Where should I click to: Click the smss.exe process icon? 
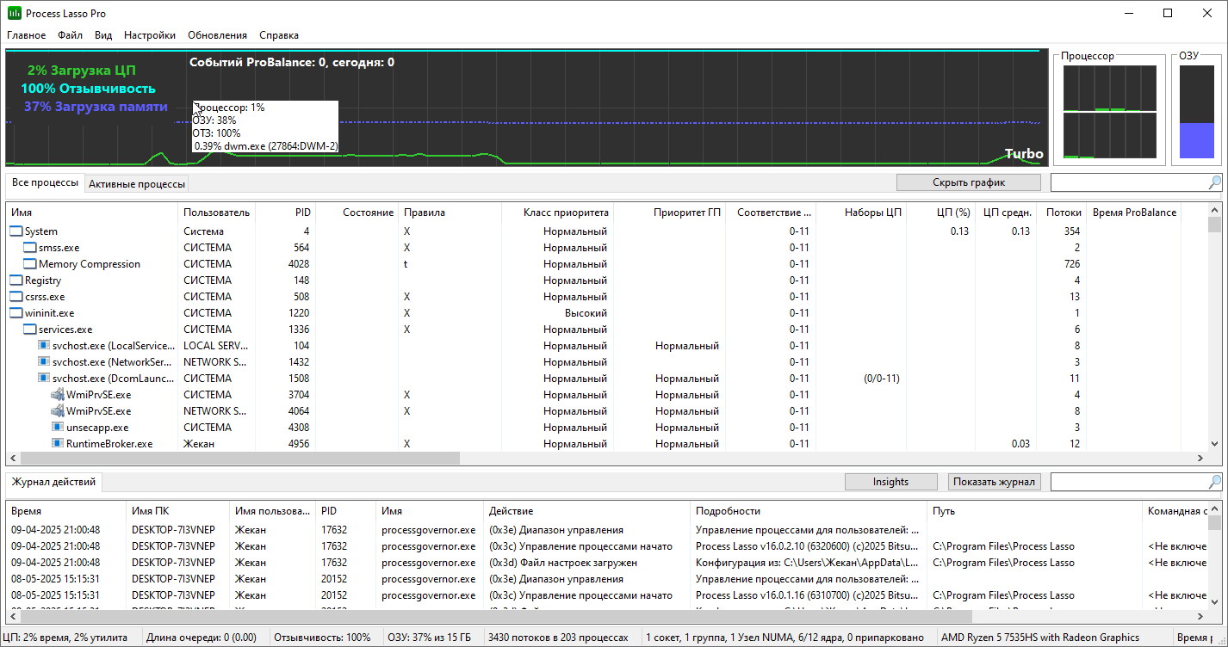point(30,248)
